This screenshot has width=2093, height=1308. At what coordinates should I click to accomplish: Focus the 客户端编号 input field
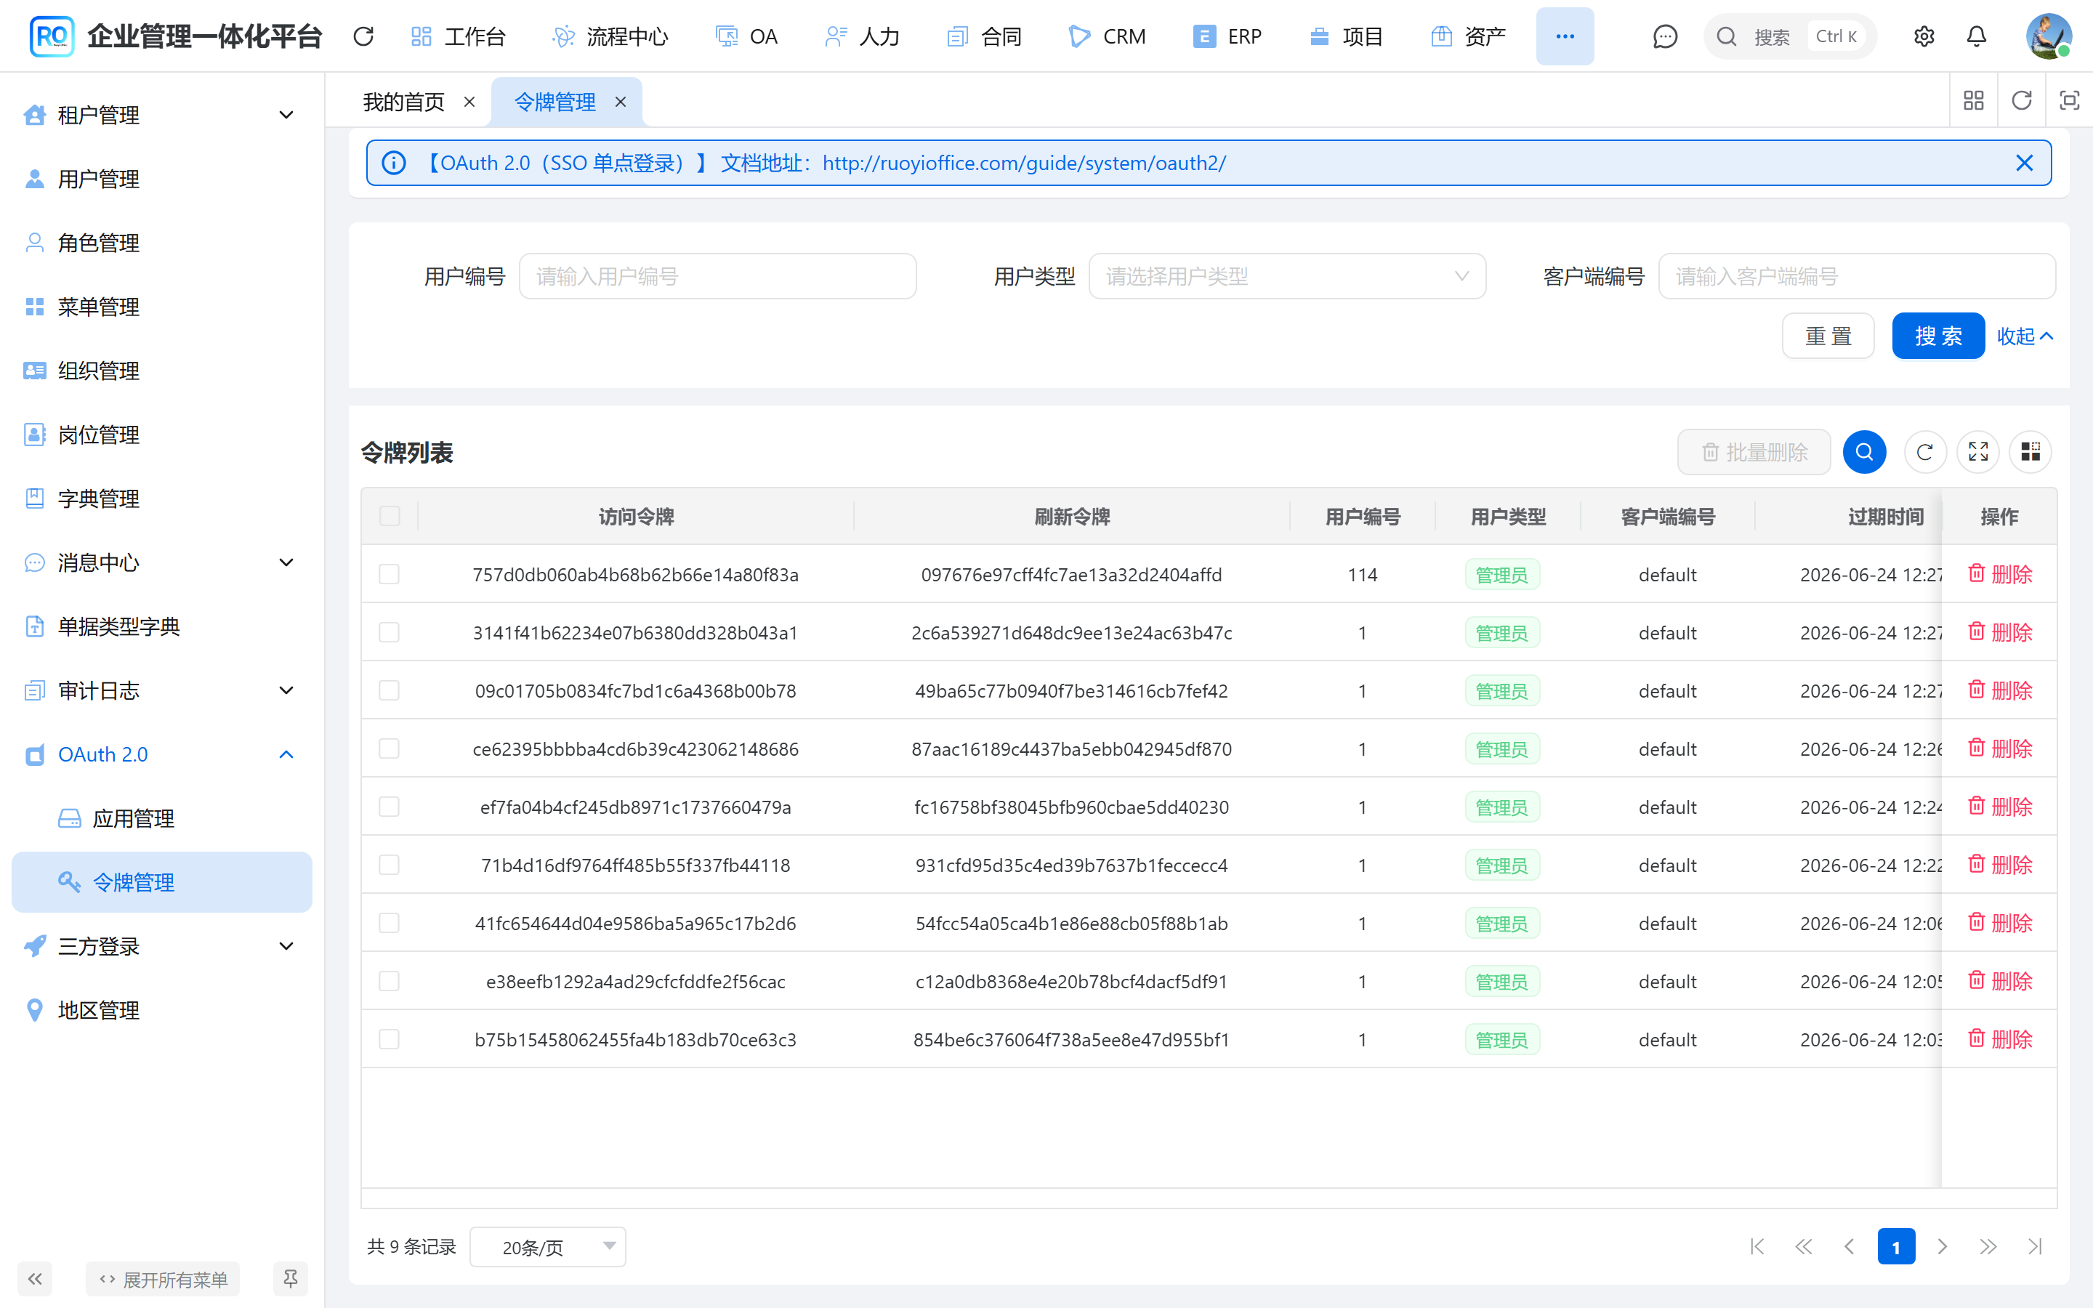(1857, 276)
